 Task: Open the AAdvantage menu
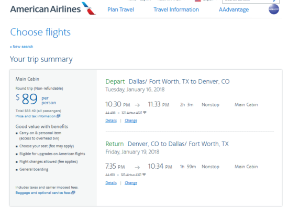tap(234, 9)
